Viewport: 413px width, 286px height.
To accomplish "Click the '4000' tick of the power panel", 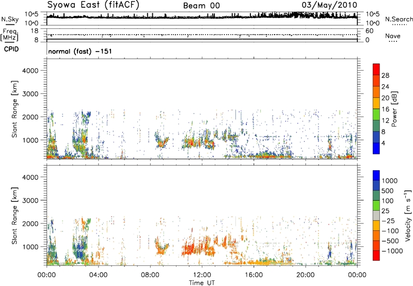I will (x=30, y=71).
